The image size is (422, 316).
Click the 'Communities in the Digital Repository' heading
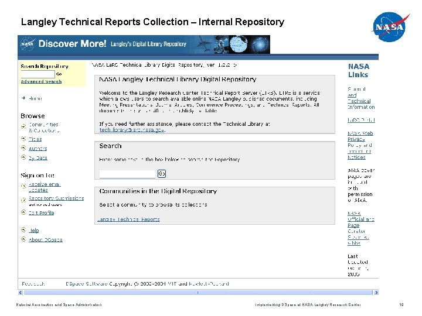click(158, 191)
